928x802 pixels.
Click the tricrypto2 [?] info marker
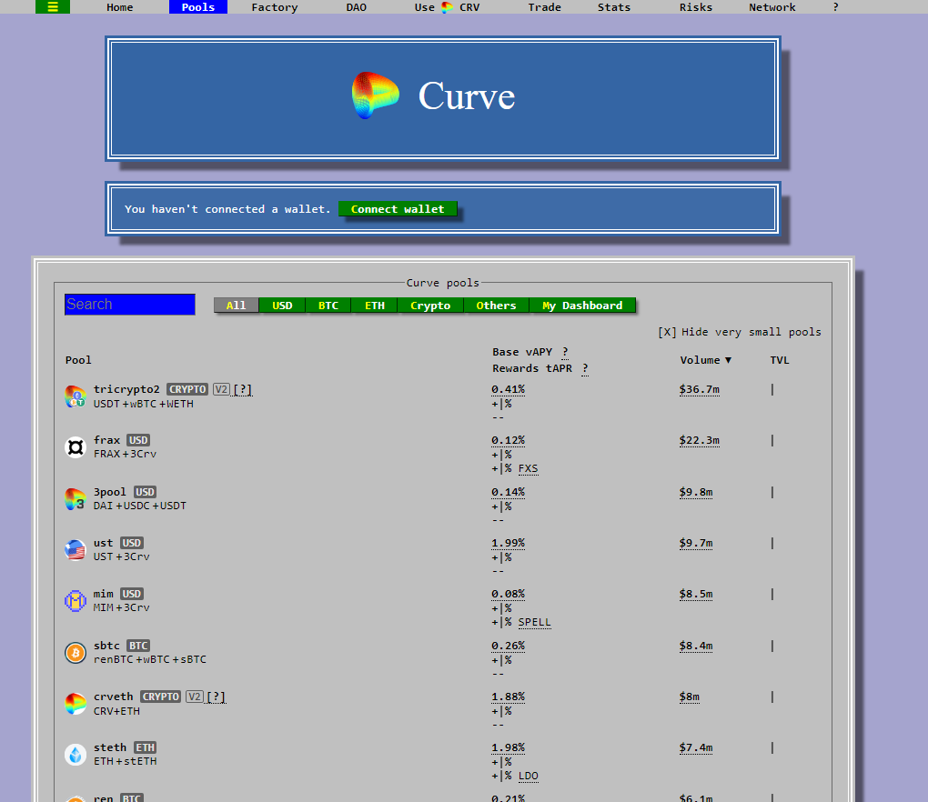(243, 389)
